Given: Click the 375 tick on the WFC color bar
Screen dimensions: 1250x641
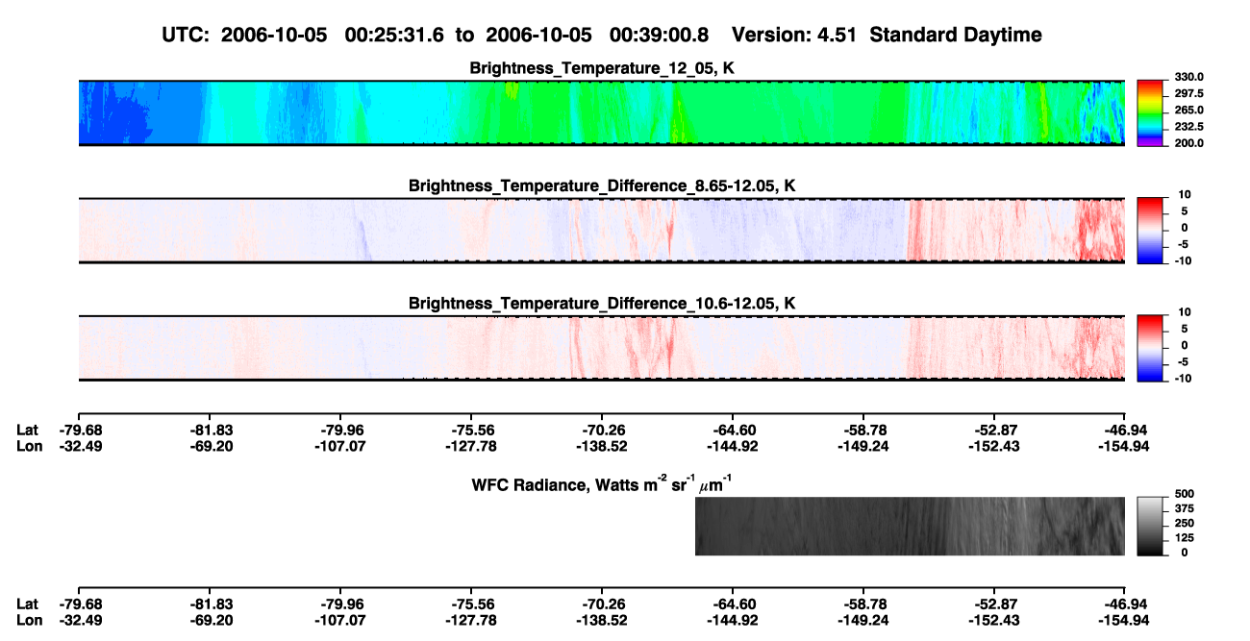Looking at the screenshot, I should tap(1185, 507).
